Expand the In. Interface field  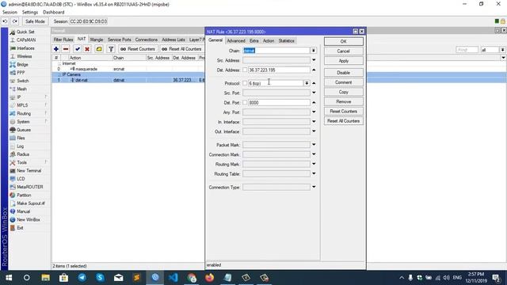pos(314,122)
